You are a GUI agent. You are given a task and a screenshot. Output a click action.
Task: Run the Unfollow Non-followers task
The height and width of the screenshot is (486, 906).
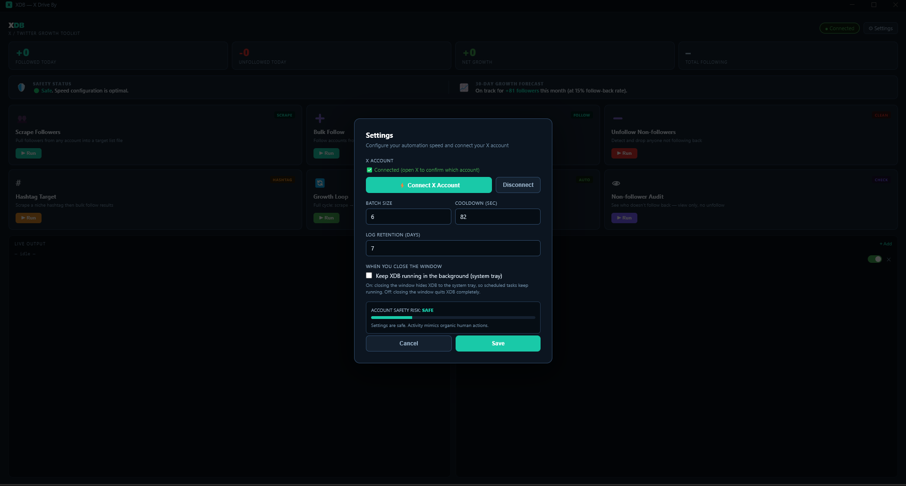[x=624, y=153]
